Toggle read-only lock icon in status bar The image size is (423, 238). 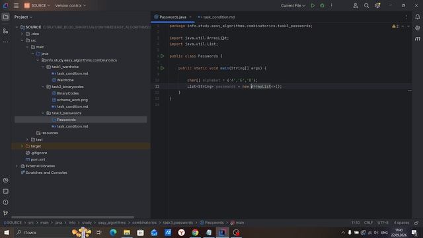(x=416, y=223)
